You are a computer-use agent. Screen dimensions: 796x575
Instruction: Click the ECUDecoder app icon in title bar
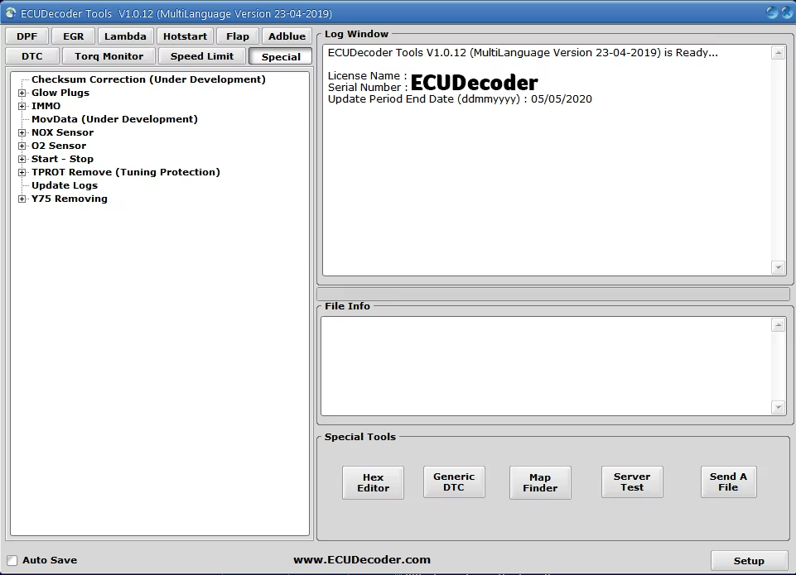click(10, 12)
